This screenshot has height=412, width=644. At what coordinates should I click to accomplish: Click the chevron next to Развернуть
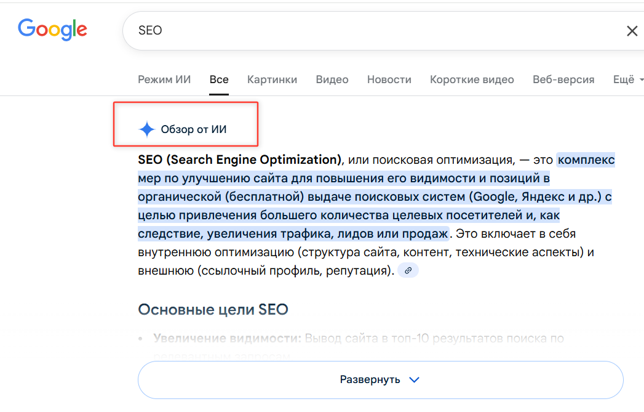coord(413,380)
